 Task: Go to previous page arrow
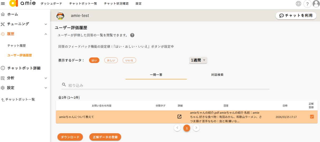tap(177, 128)
